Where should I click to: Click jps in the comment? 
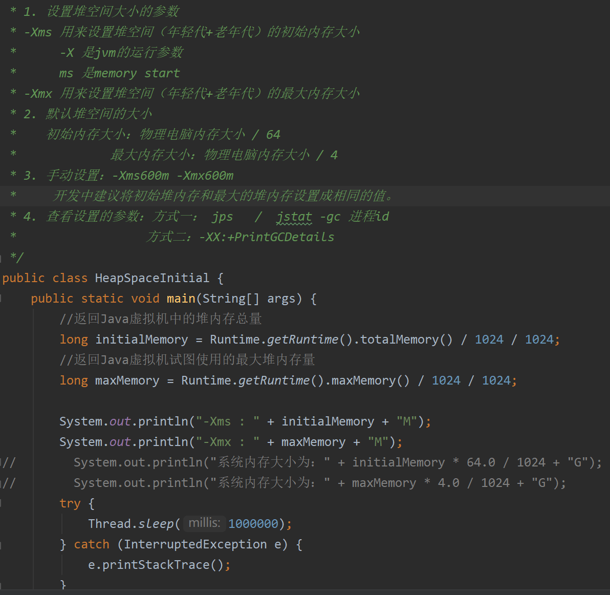click(x=223, y=217)
